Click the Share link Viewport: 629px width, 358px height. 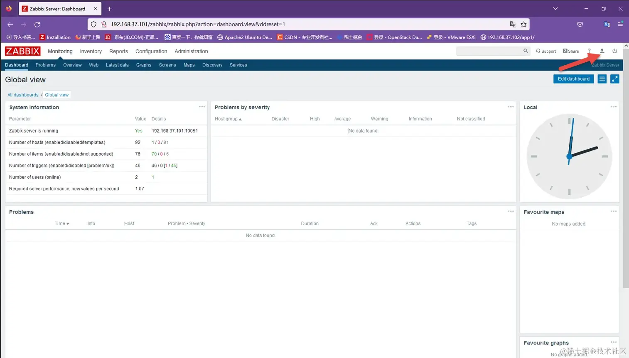[571, 51]
